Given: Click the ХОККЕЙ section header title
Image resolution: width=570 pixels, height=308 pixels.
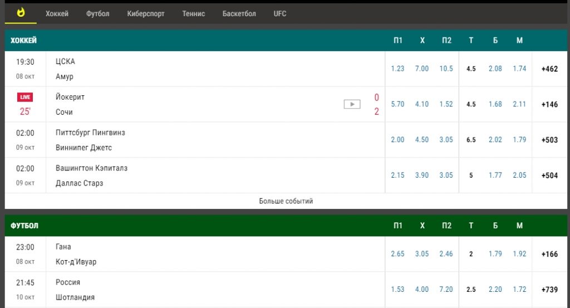Looking at the screenshot, I should 23,40.
